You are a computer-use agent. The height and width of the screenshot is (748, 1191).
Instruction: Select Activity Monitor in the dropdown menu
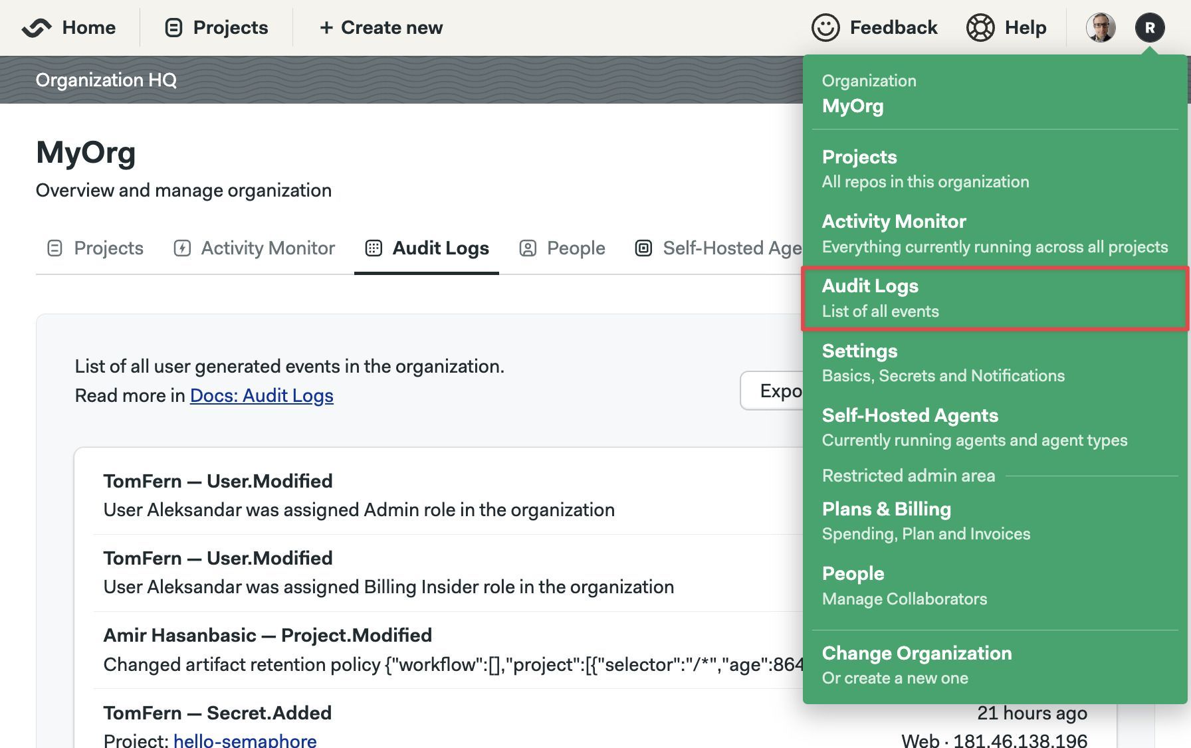[x=995, y=233]
